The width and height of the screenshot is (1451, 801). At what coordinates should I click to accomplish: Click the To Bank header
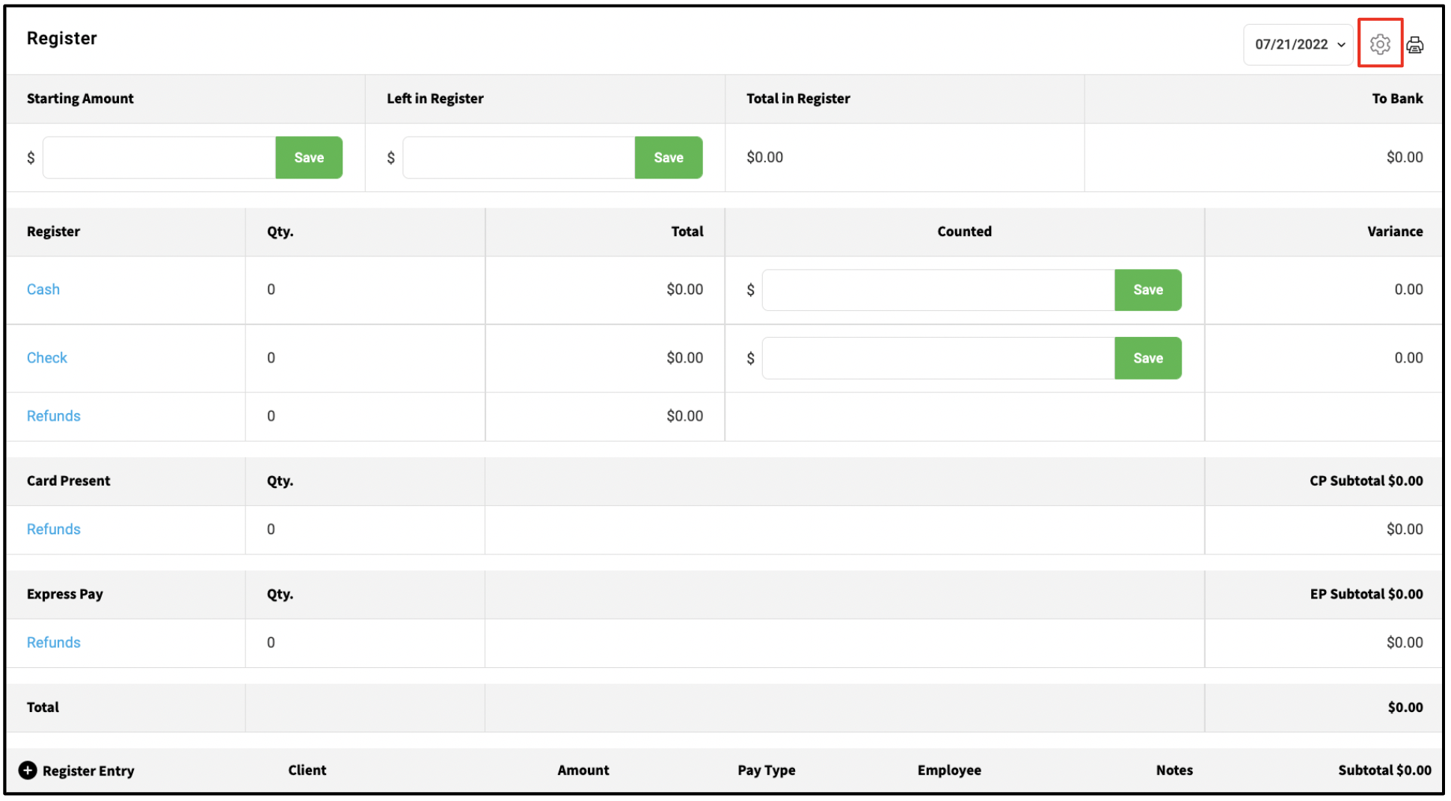(1397, 99)
